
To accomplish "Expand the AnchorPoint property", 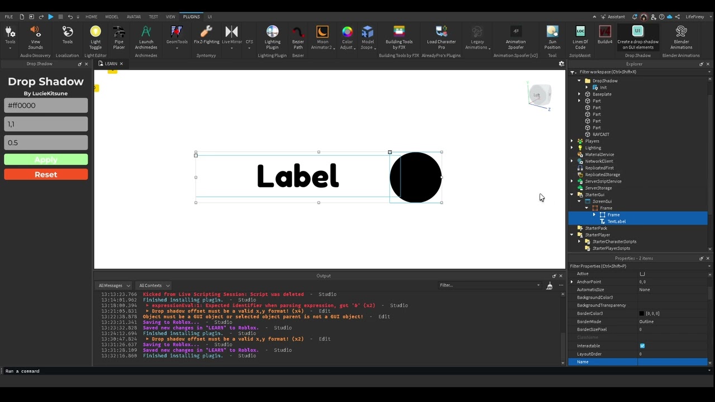I will tap(571, 282).
